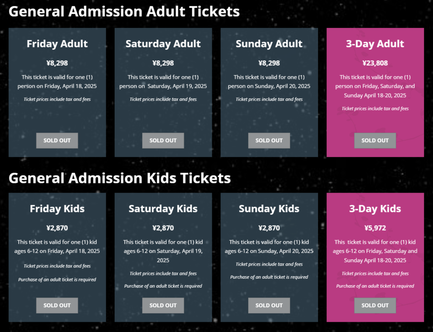This screenshot has width=433, height=332.
Task: Select the Friday Adult card title
Action: 57,44
